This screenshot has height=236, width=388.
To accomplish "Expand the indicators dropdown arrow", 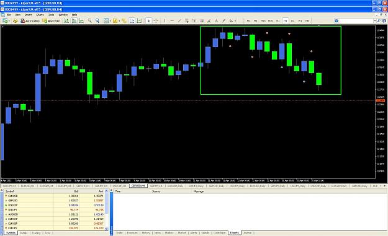I will [x=119, y=21].
